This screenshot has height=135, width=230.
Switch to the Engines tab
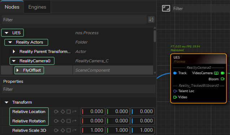pyautogui.click(x=37, y=7)
